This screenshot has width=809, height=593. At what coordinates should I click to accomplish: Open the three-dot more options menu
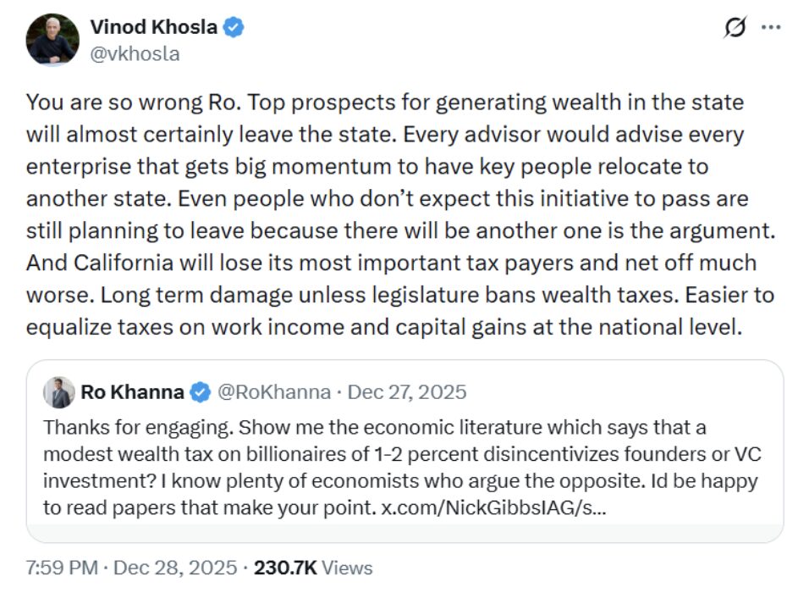771,27
